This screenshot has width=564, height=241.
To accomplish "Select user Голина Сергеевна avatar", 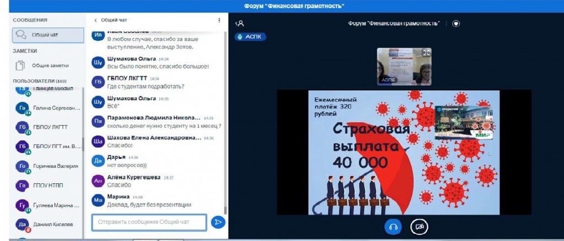I will 22,108.
